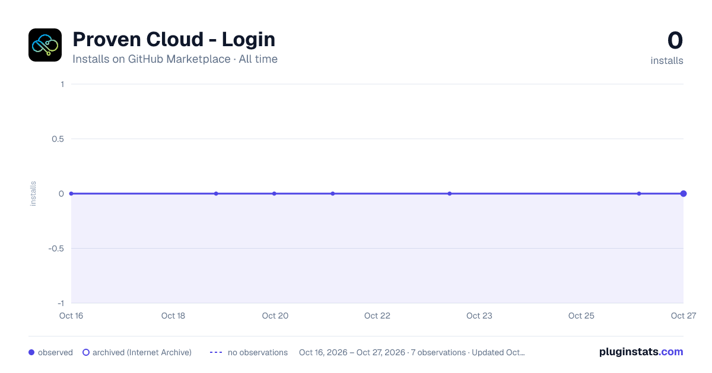This screenshot has width=712, height=373.
Task: Click the '-1' y-axis label
Action: 60,303
